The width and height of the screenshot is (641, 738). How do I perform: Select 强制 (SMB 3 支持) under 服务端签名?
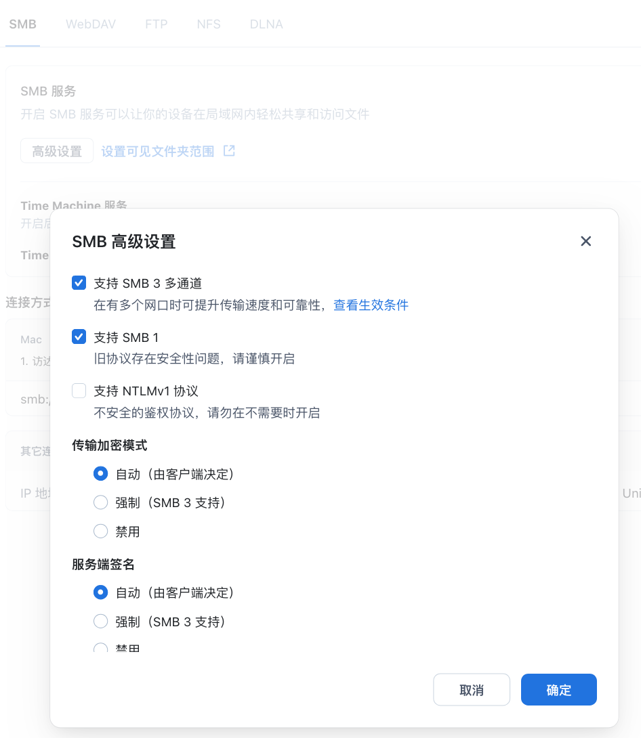(x=100, y=622)
